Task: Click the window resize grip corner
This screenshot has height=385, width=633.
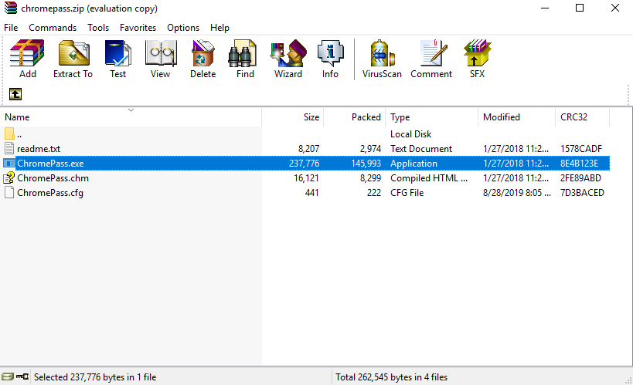Action: (628, 380)
